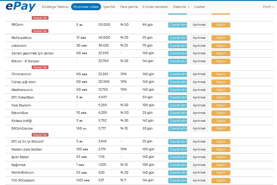Click Ayrılmak for 700-900satoshi
The image size is (277, 185).
click(x=199, y=180)
